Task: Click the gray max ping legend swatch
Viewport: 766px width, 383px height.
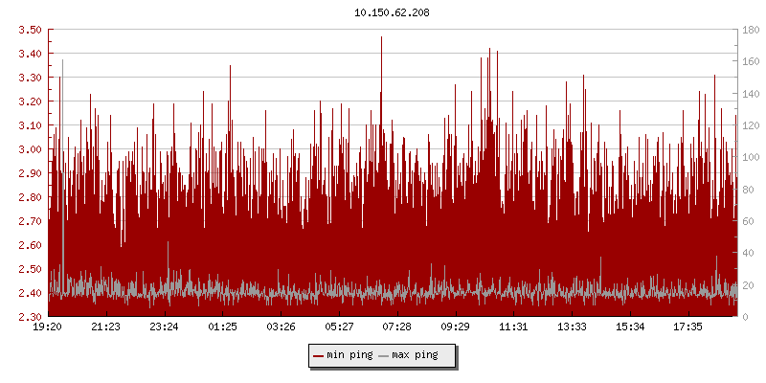Action: pos(384,355)
